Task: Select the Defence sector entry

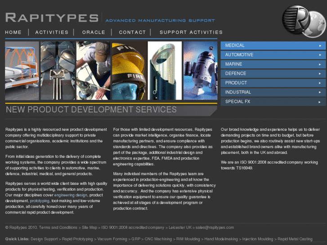Action: 273,74
